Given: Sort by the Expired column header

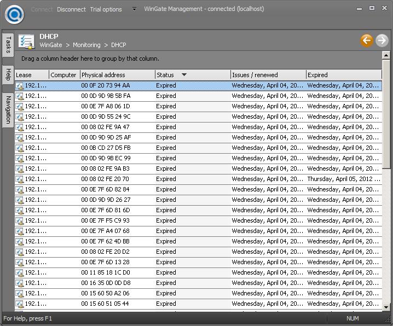Looking at the screenshot, I should 344,74.
